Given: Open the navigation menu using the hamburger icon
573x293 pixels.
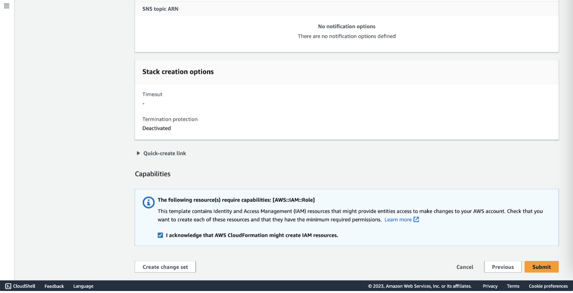Looking at the screenshot, I should 6,6.
